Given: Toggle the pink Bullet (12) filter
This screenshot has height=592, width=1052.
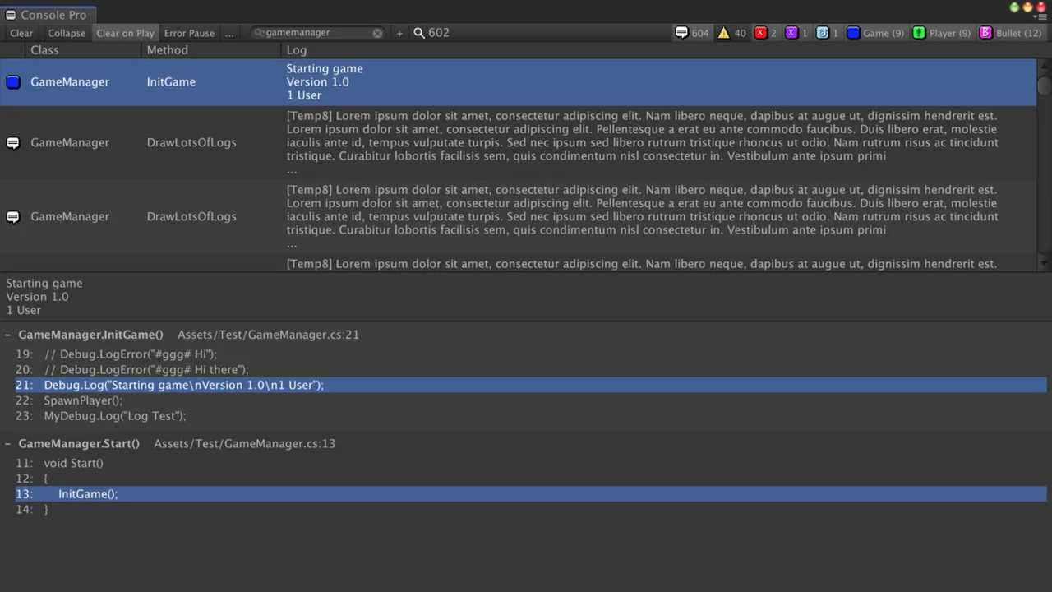Looking at the screenshot, I should click(1010, 33).
